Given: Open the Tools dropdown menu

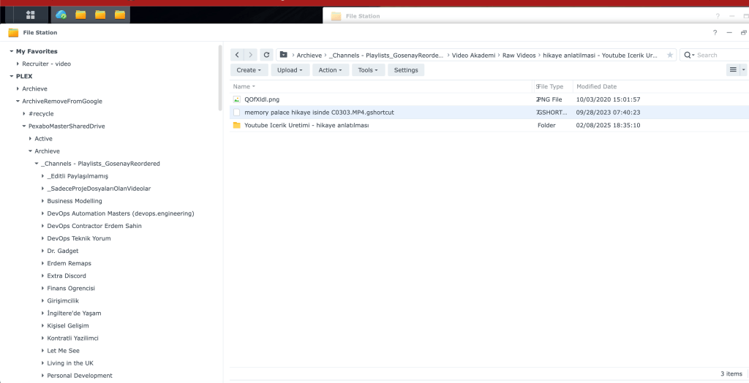Looking at the screenshot, I should click(368, 69).
